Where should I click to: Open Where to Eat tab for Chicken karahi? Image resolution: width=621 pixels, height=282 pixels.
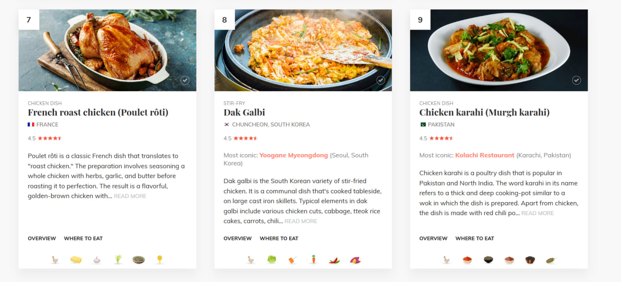pos(474,238)
